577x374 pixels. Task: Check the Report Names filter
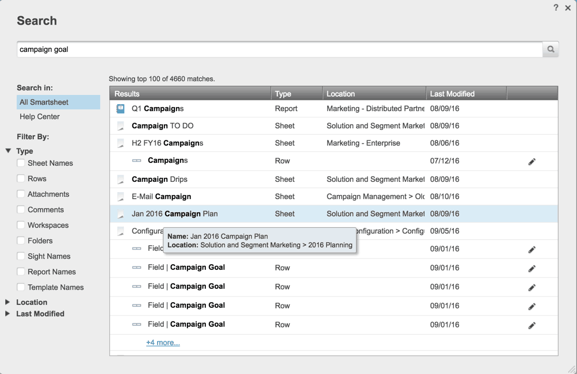21,272
